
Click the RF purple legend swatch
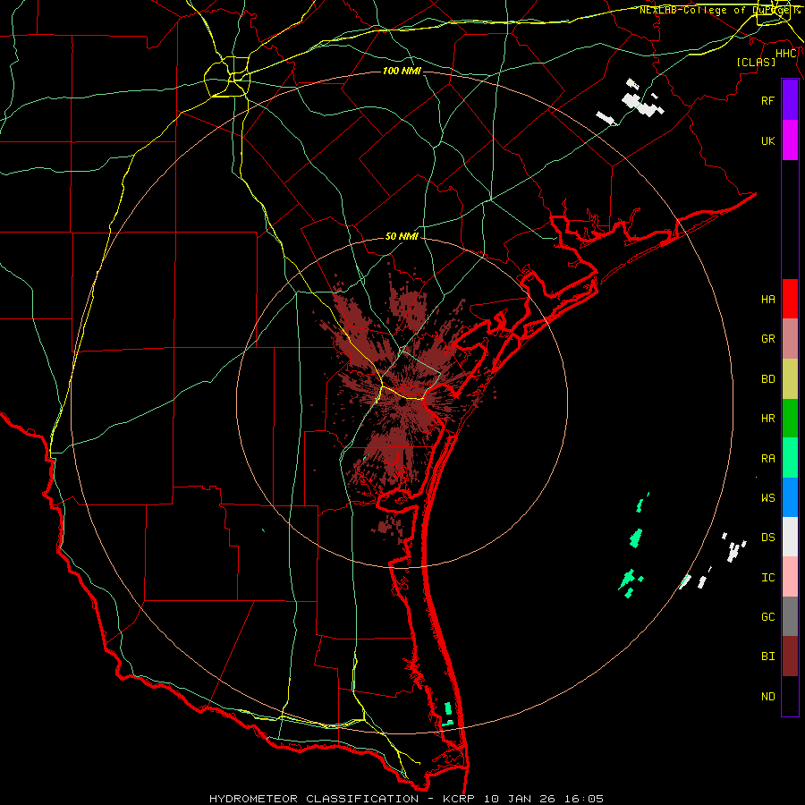coord(790,100)
